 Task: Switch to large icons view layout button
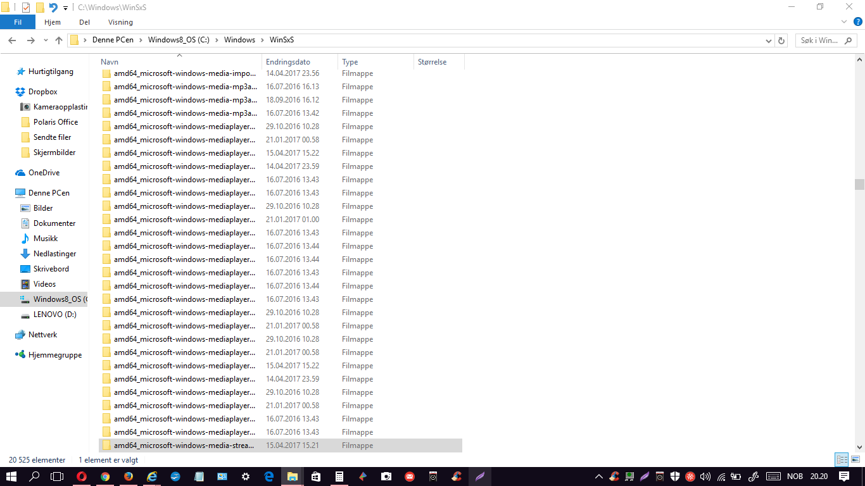point(855,460)
